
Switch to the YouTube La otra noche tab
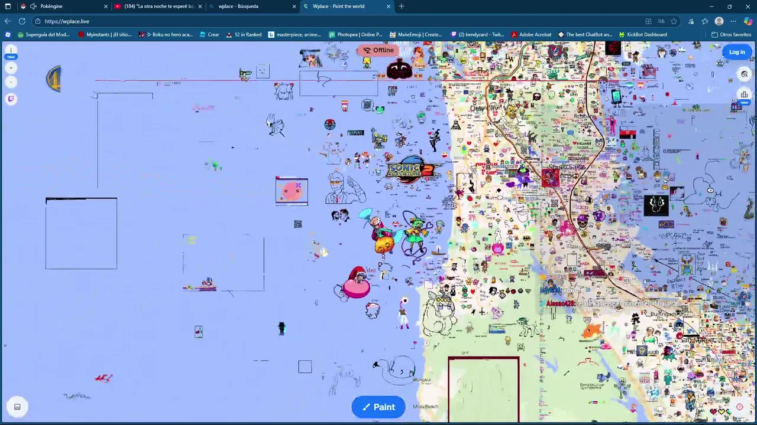click(158, 6)
